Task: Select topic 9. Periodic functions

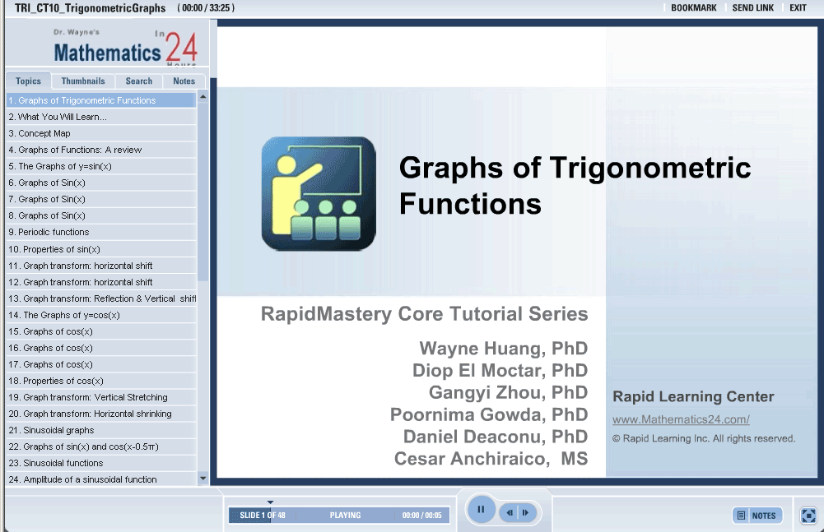Action: tap(101, 232)
